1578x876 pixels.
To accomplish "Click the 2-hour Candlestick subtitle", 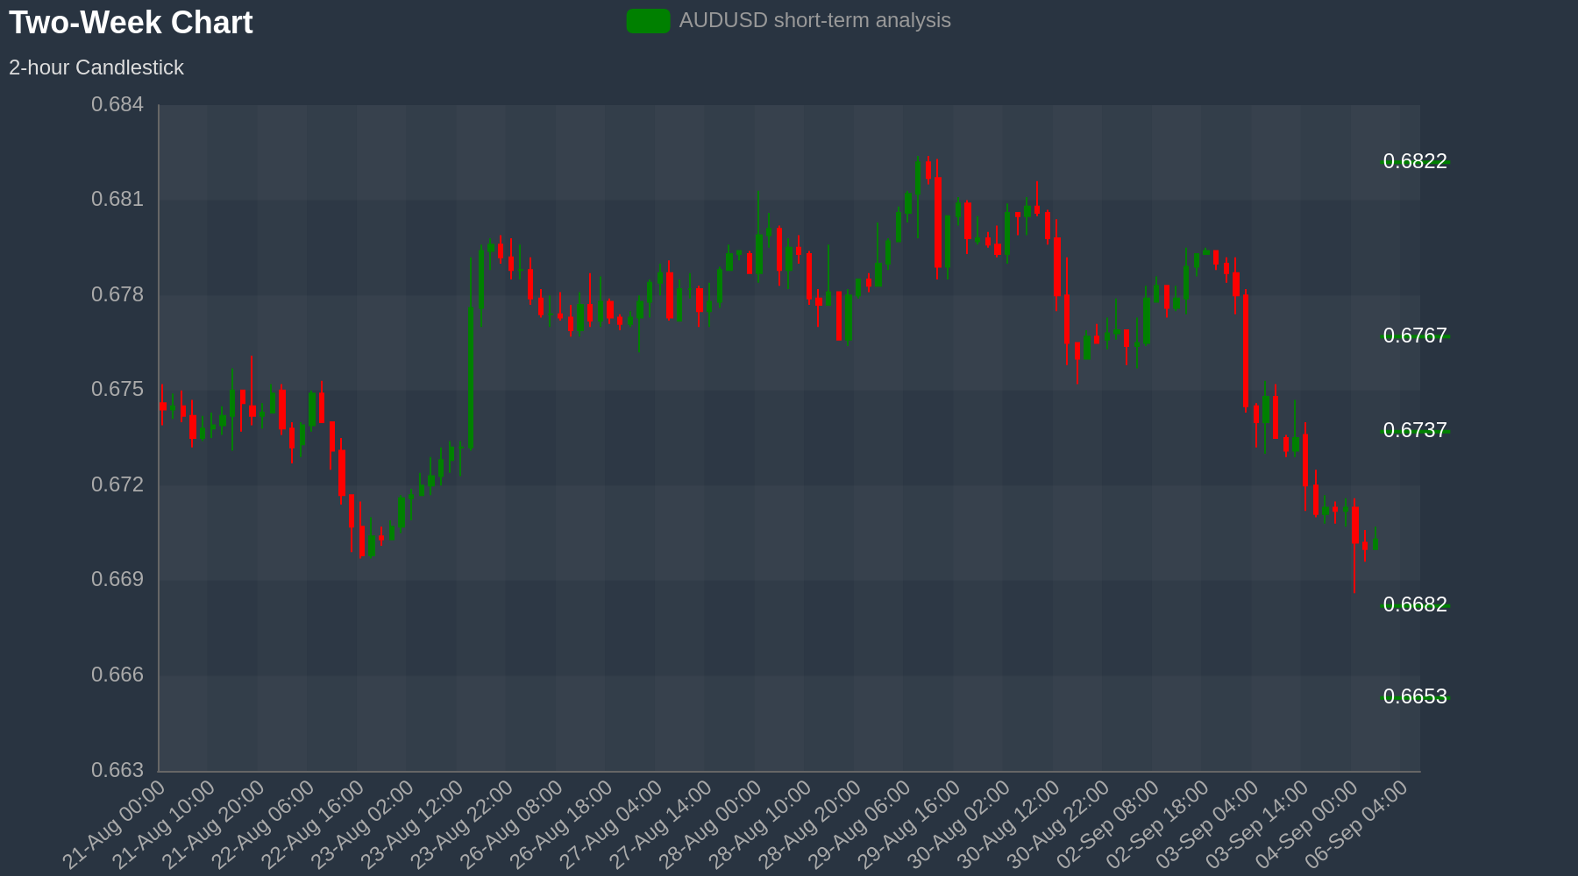I will [x=96, y=67].
